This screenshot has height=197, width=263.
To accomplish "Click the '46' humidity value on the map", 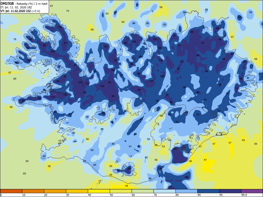I will (190, 161).
